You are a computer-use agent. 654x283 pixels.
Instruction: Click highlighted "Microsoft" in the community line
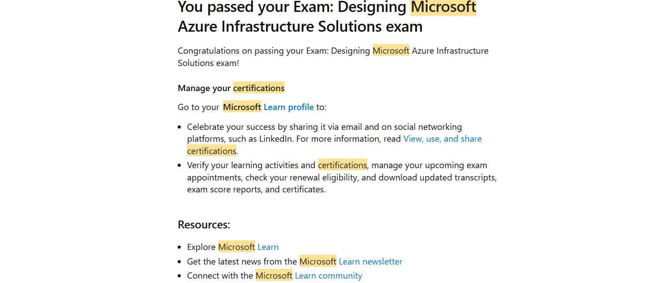(274, 276)
